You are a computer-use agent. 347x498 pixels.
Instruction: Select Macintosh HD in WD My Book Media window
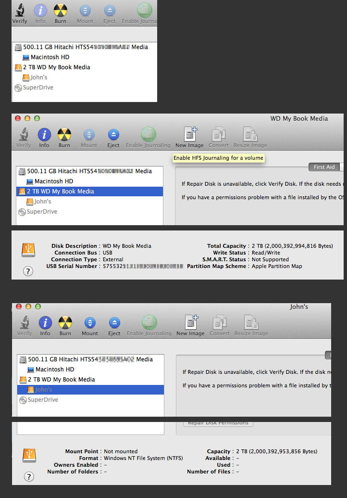tap(89, 181)
